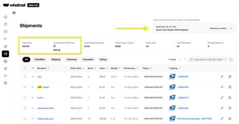239x124 pixels.
Task: Expand the shipment row with ...00854769
Action: [x=33, y=108]
